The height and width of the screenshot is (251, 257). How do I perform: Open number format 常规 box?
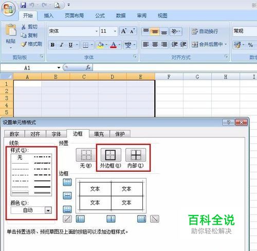coord(245,31)
